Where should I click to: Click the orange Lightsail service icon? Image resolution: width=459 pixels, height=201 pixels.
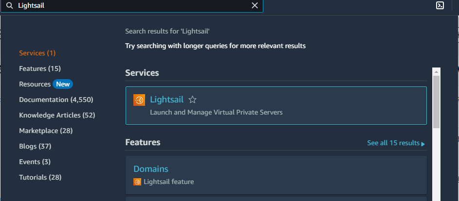(x=139, y=100)
